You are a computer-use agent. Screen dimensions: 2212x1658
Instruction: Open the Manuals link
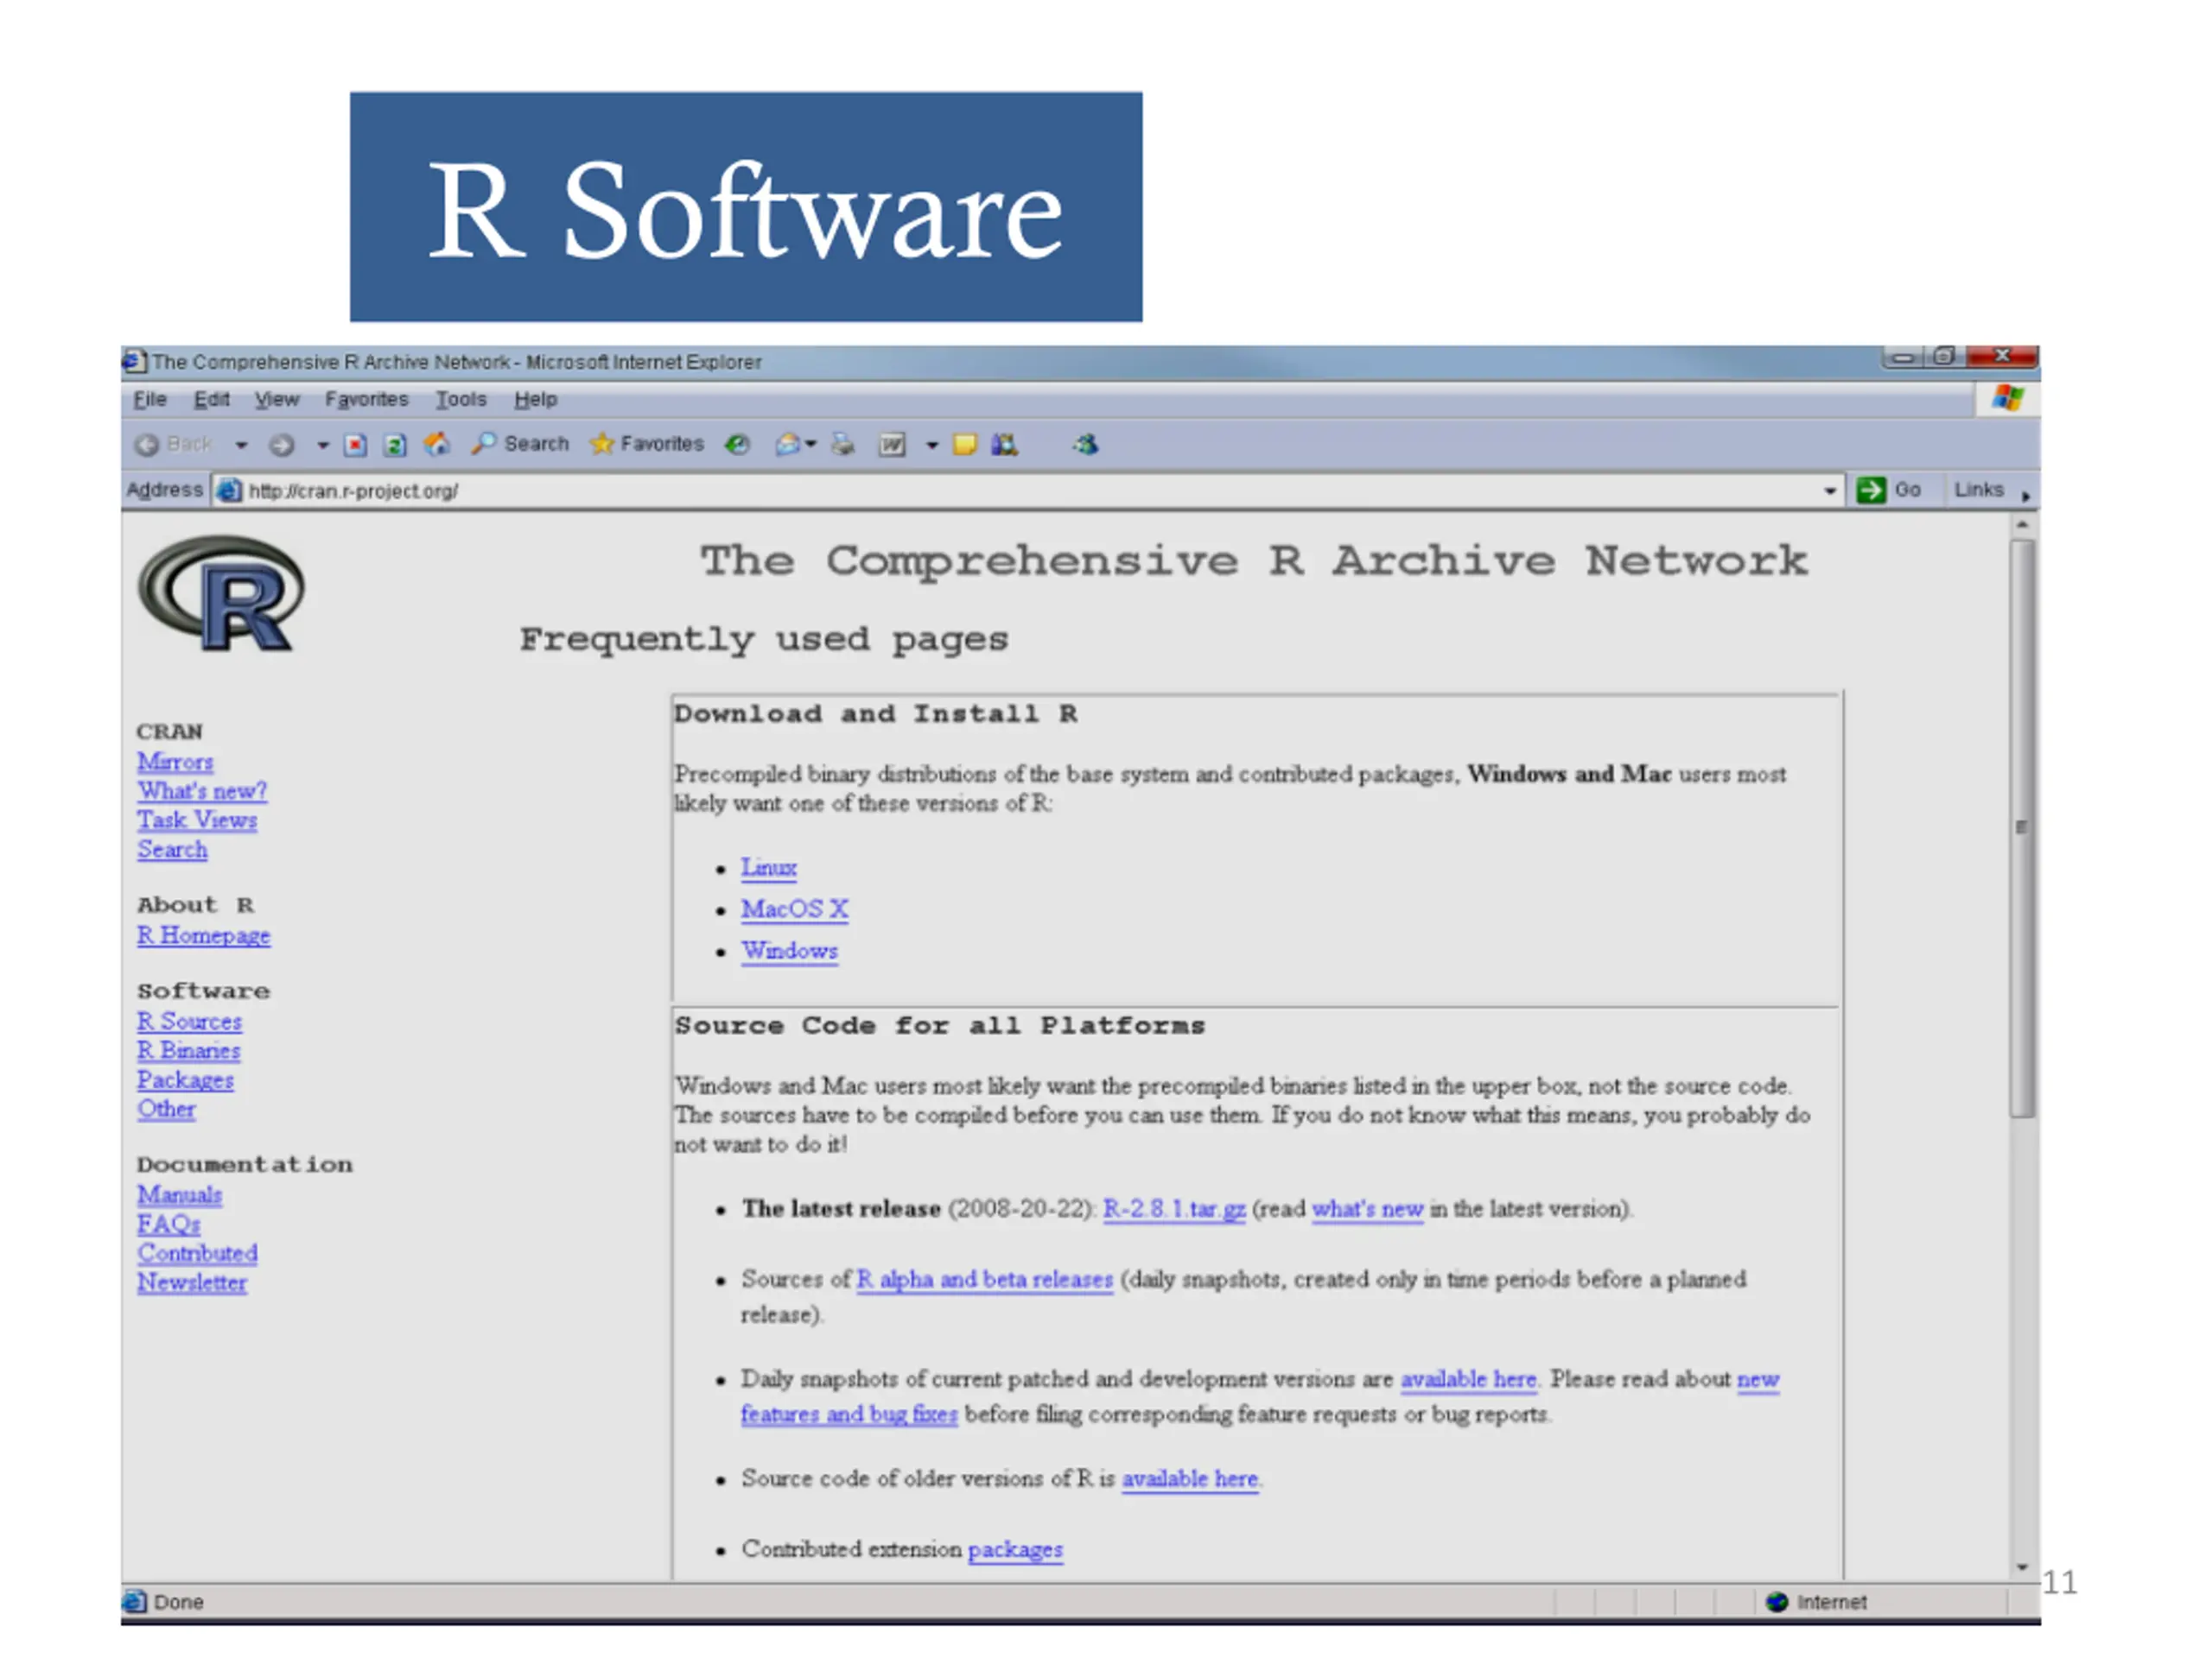(x=179, y=1194)
